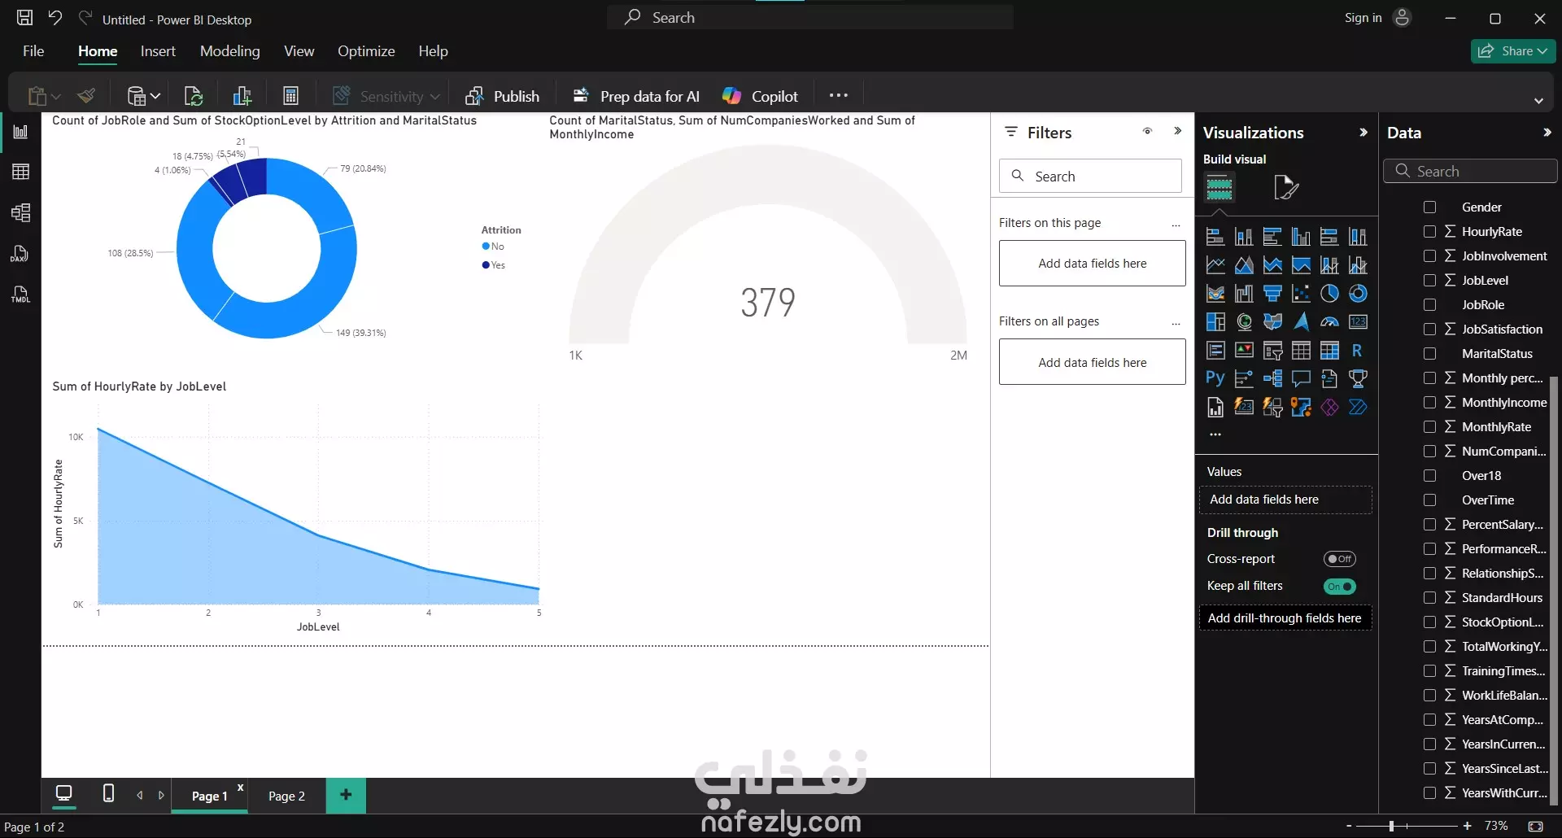Select the donut chart visual icon
The width and height of the screenshot is (1562, 838).
point(1358,294)
